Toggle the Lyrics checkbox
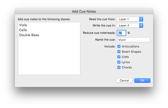This screenshot has height=108, width=168. [119, 62]
